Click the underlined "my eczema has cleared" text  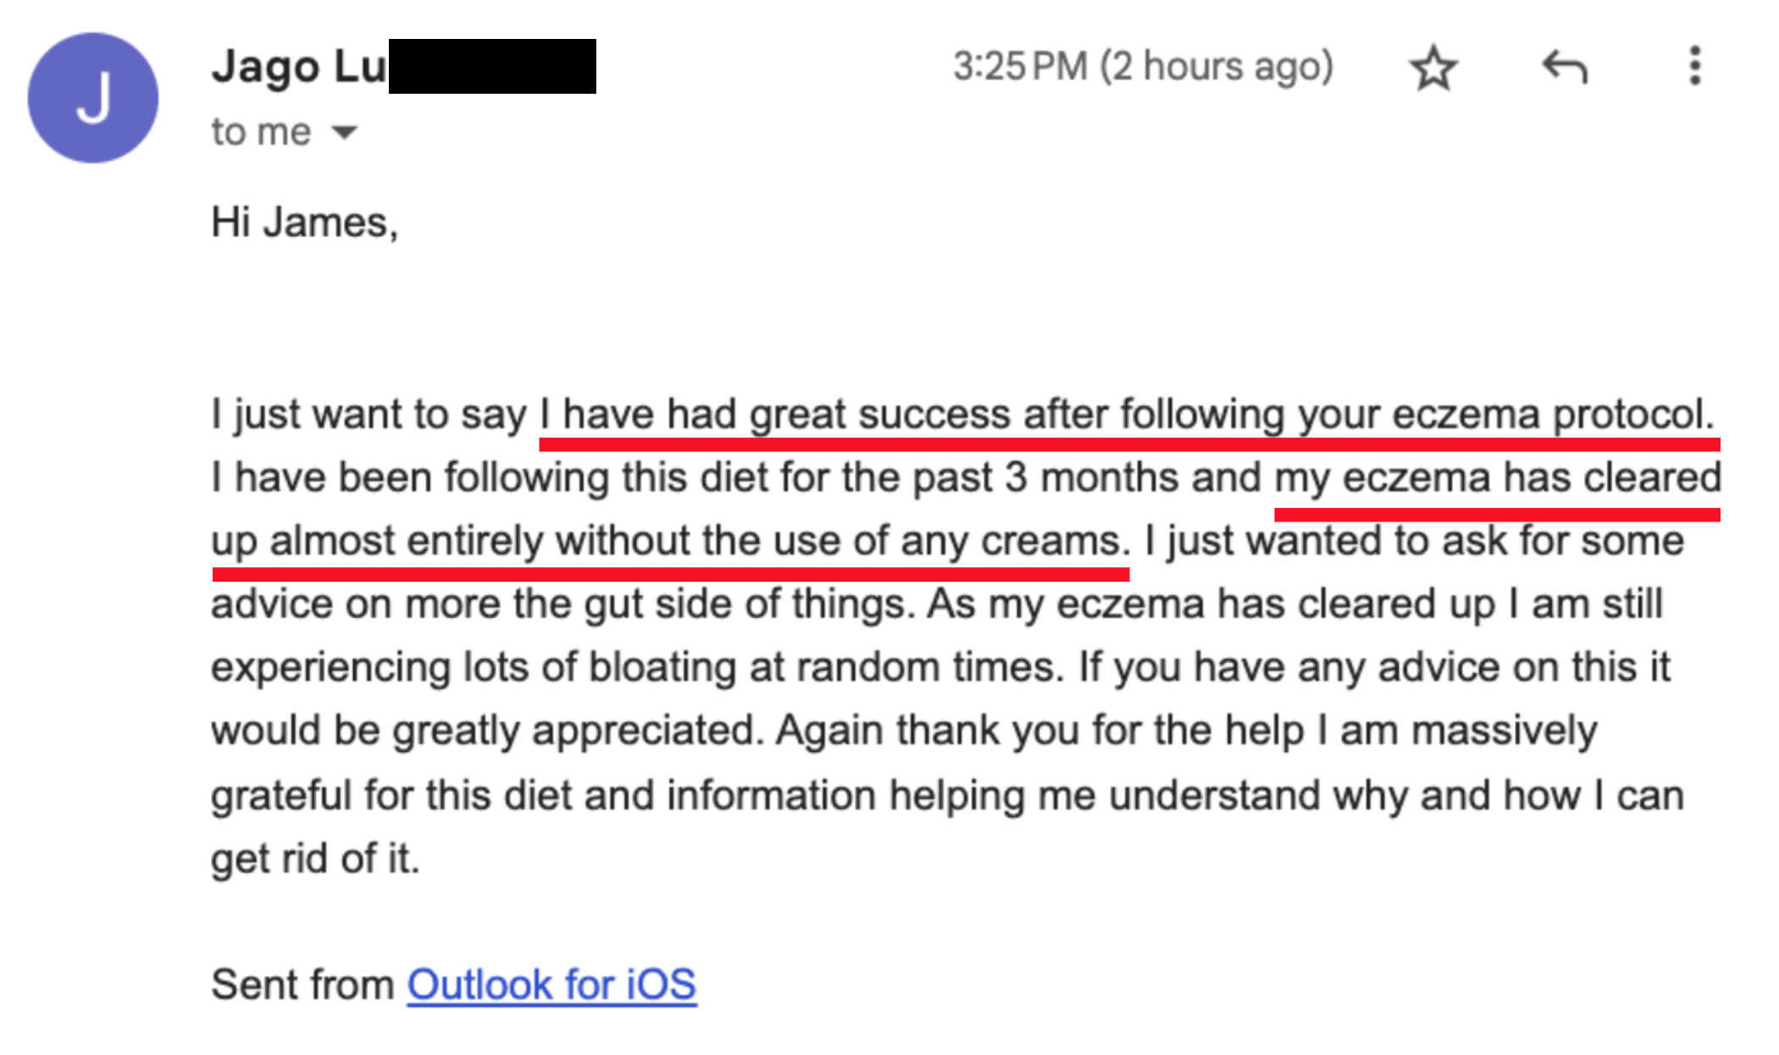click(x=1497, y=478)
